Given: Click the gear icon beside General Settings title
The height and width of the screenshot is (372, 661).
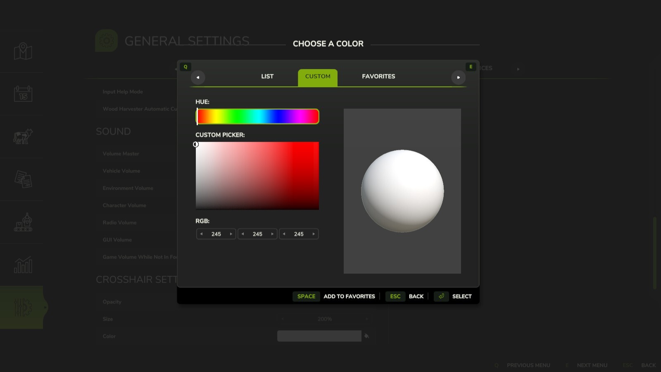Looking at the screenshot, I should pos(106,41).
